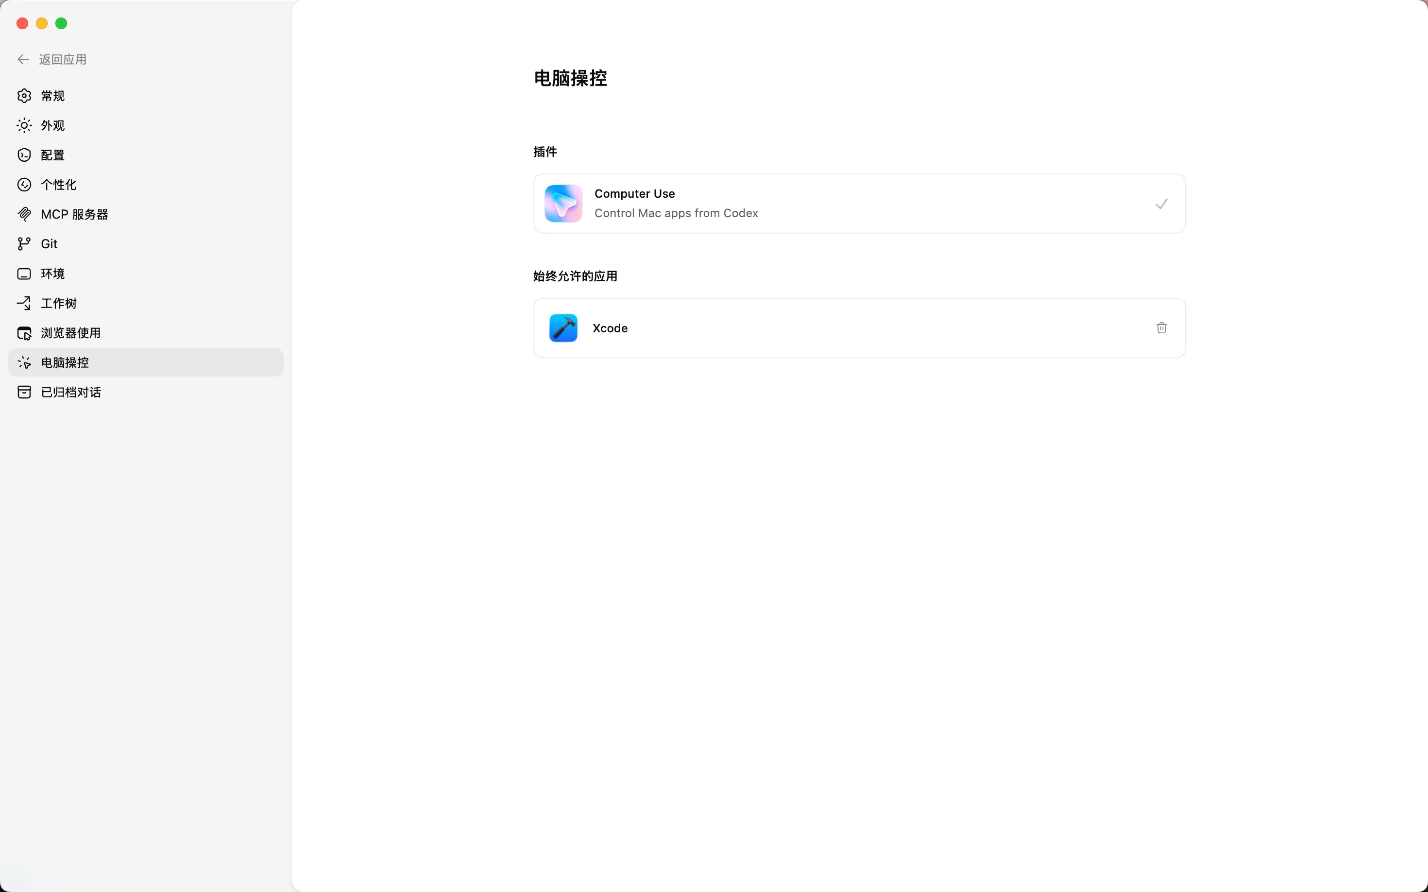Click the Computer Use plugin icon

coord(563,204)
